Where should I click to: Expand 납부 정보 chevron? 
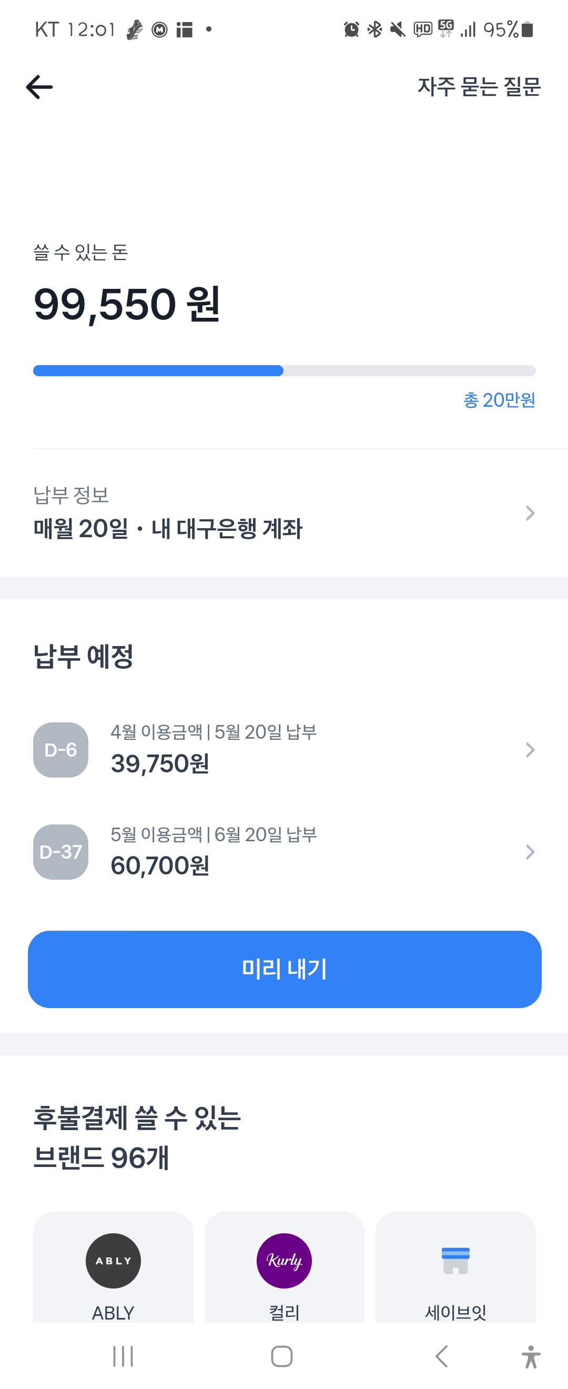(530, 513)
